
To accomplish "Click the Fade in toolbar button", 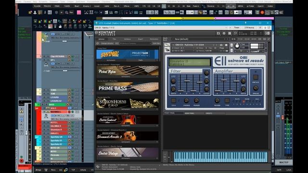I will click(196, 6).
